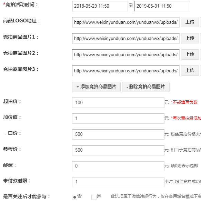
Task: Upload image for 商品LOGO地址
Action: pyautogui.click(x=190, y=22)
